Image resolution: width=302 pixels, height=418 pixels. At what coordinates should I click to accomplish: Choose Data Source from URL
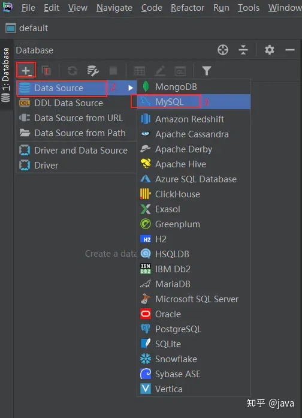tap(77, 118)
